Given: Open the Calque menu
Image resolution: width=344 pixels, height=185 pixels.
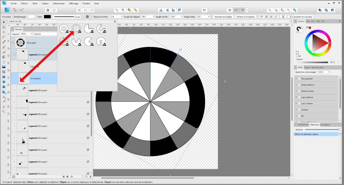Looking at the screenshot, I should tap(45, 3).
